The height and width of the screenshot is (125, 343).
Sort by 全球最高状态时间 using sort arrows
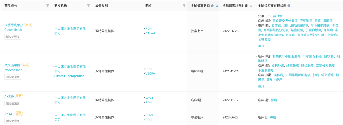pos(251,6)
